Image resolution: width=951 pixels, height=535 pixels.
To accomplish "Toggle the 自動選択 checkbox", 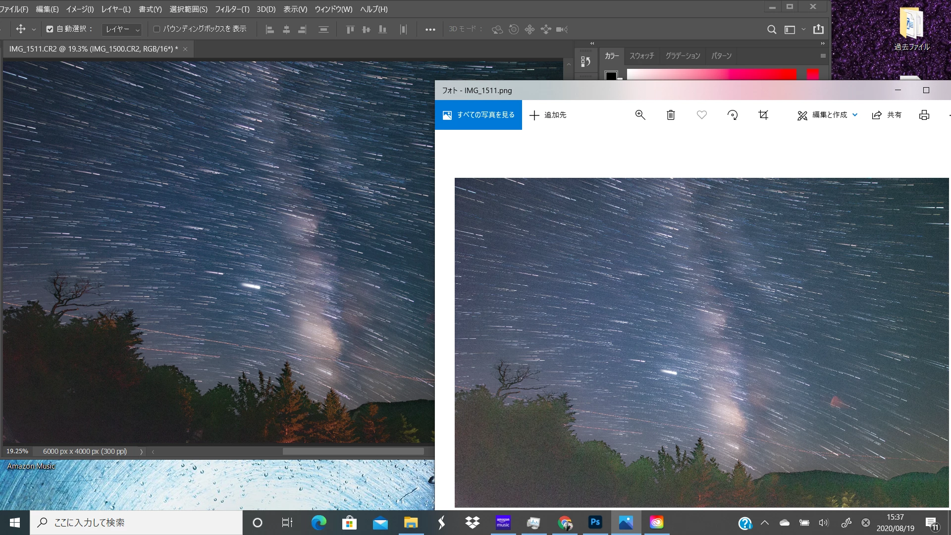I will click(50, 29).
